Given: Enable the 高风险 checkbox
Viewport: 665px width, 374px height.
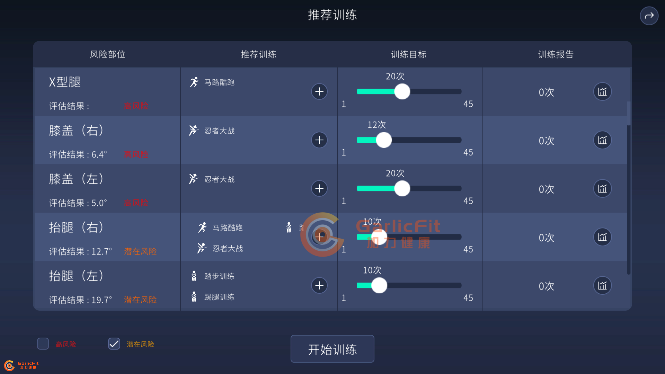Looking at the screenshot, I should [x=43, y=344].
